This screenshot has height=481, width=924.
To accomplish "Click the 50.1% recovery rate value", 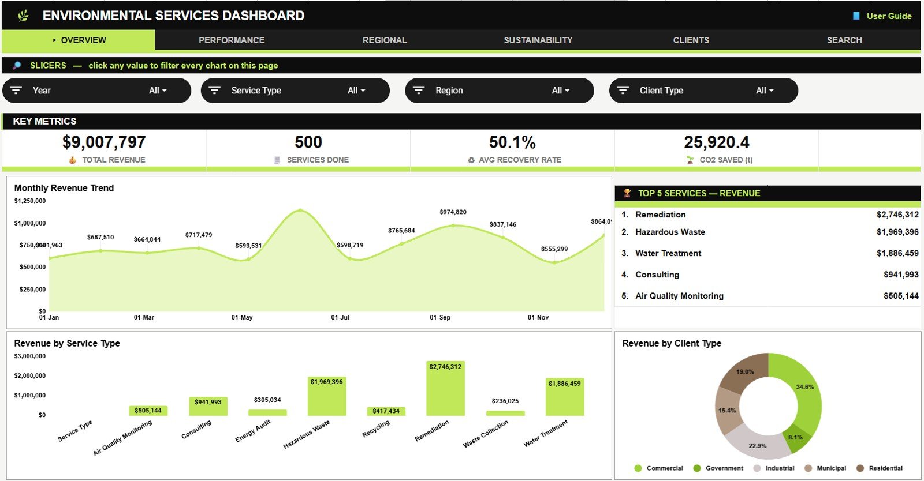I will pos(512,142).
